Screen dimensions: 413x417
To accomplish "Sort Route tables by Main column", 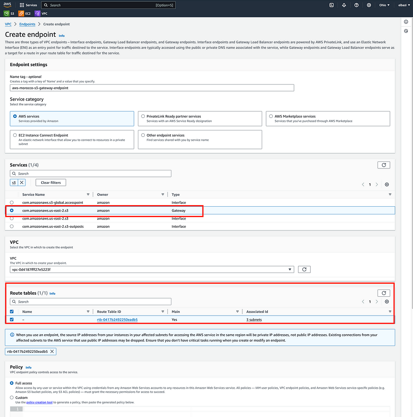I will [x=237, y=312].
